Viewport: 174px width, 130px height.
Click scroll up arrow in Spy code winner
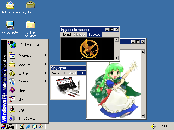pyautogui.click(x=117, y=40)
